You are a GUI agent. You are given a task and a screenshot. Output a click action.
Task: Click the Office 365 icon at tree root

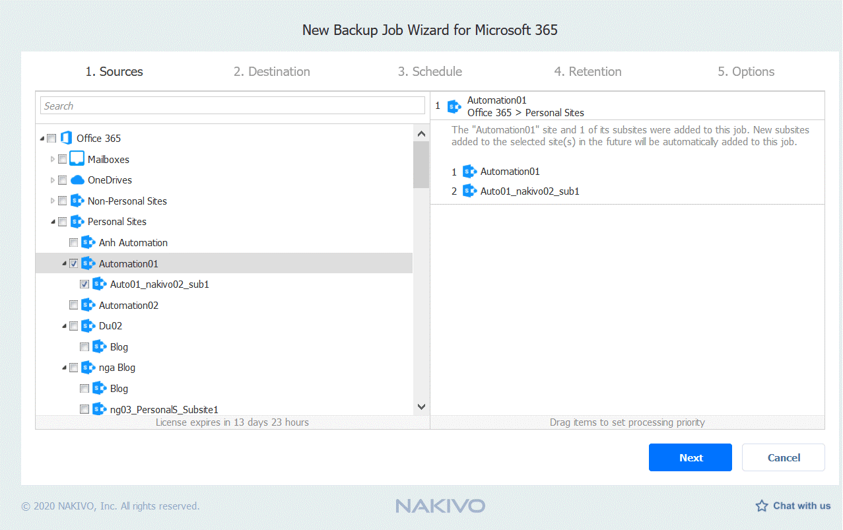(x=66, y=138)
